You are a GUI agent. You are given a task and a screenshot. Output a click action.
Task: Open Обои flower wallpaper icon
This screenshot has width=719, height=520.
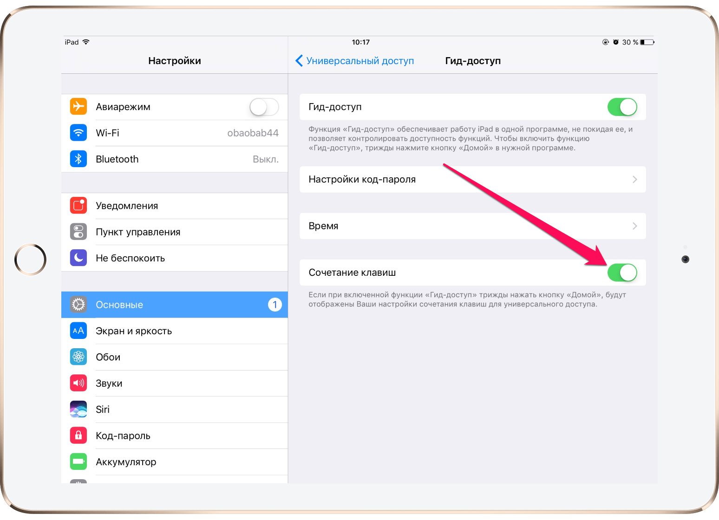point(78,357)
